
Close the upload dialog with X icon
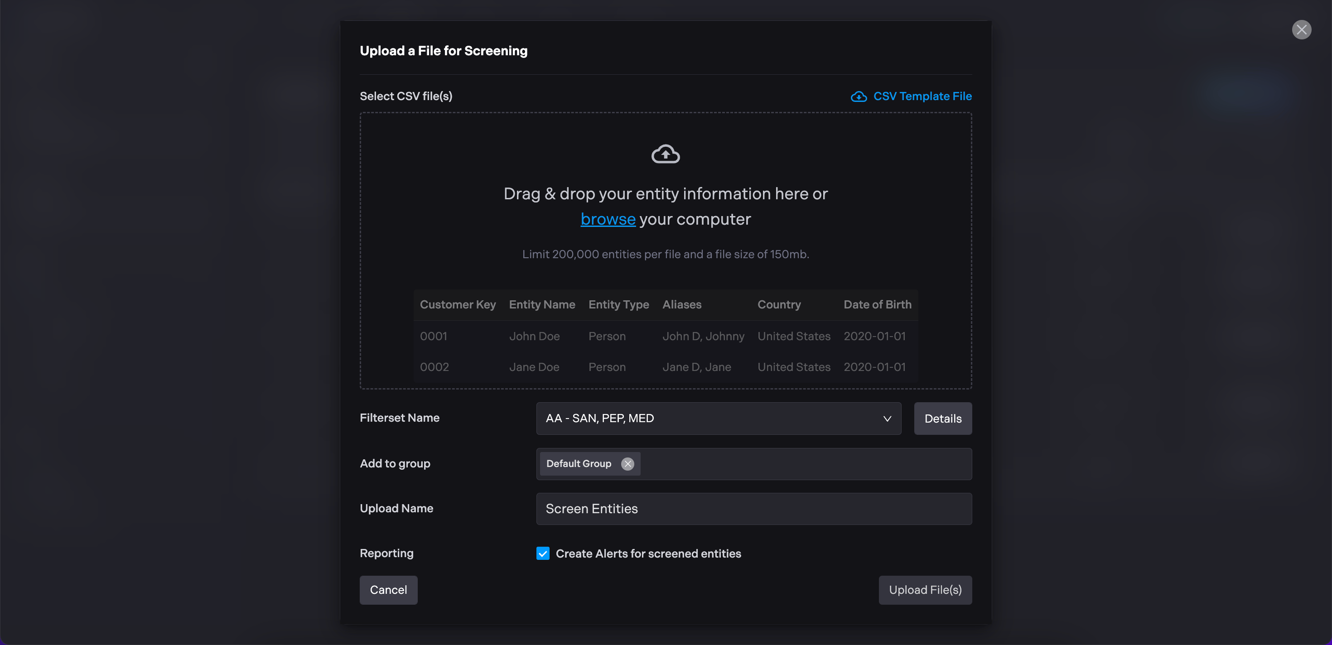(x=1301, y=29)
